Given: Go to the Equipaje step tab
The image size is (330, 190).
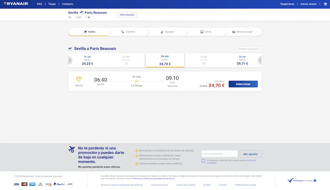Looking at the screenshot, I should point(167,32).
